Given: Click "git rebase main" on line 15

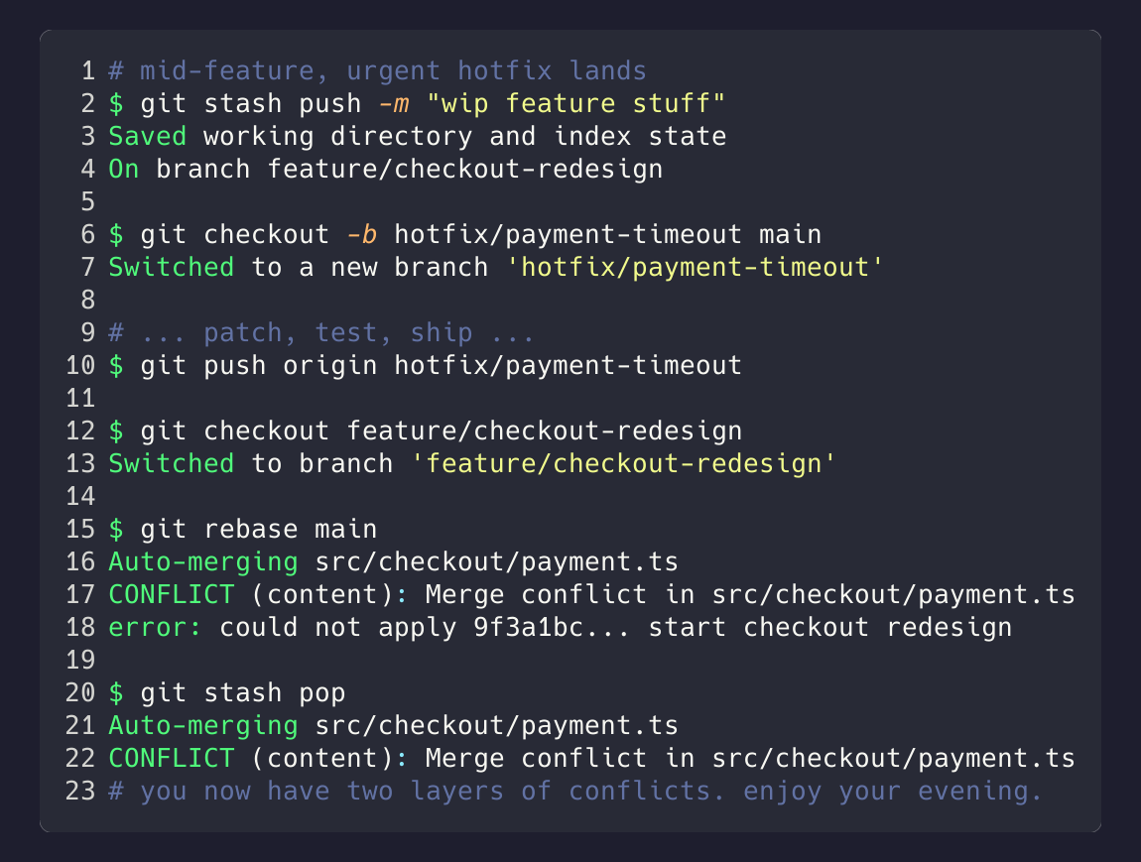Looking at the screenshot, I should point(259,530).
